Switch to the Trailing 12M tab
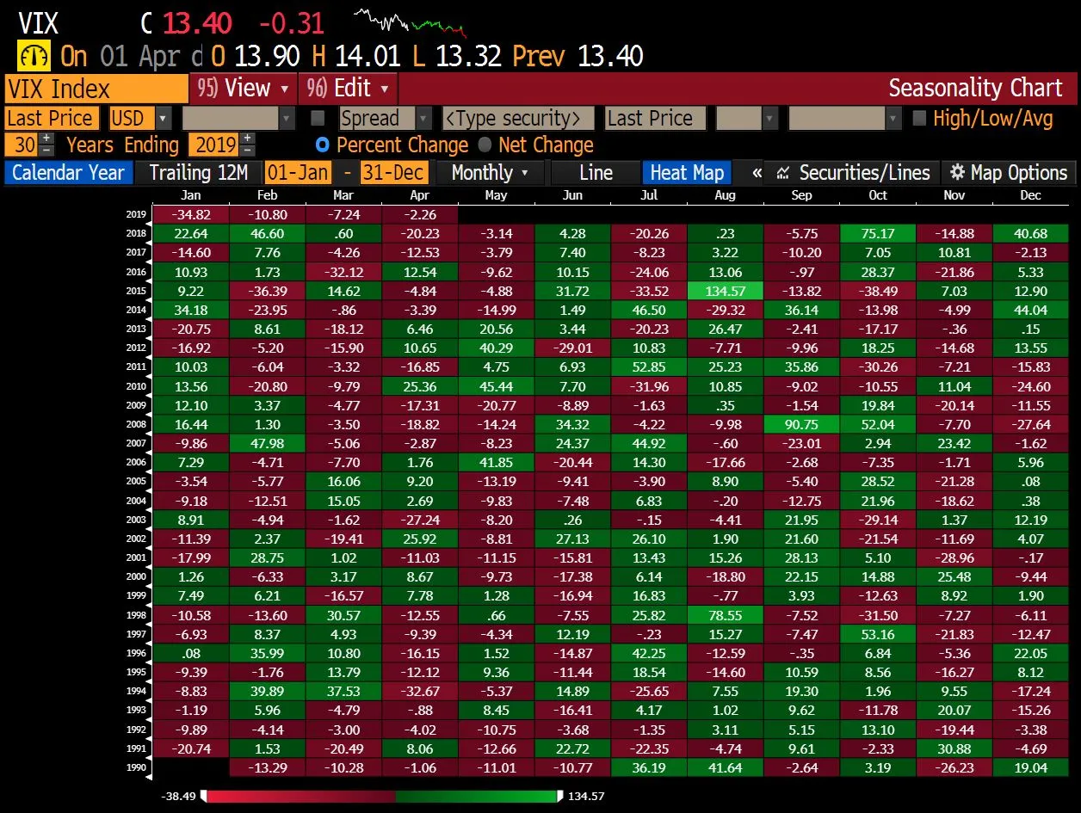The width and height of the screenshot is (1081, 813). 199,173
